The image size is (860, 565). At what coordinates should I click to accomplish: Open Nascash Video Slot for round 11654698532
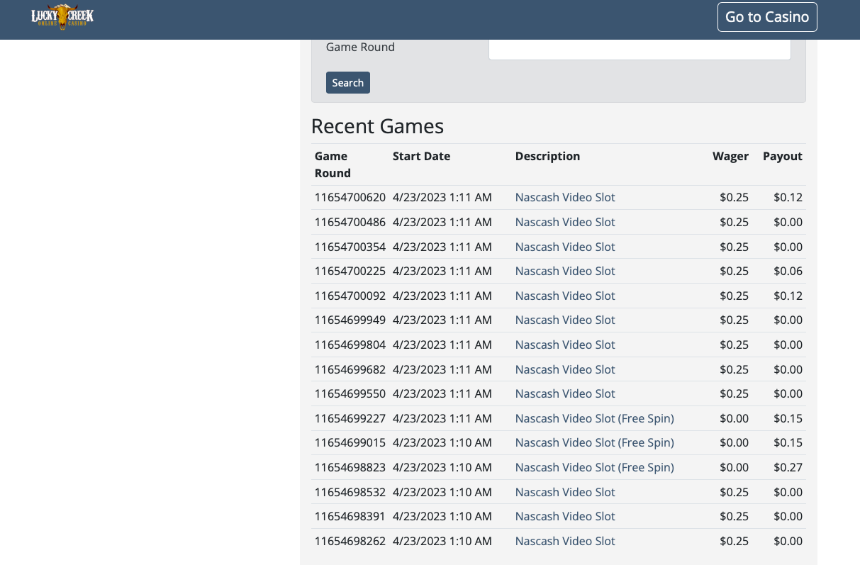(x=564, y=492)
